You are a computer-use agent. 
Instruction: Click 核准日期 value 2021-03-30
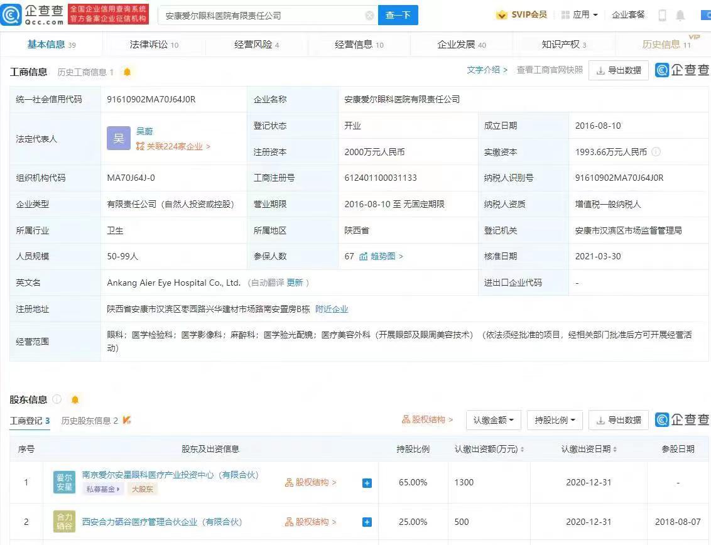tap(598, 256)
